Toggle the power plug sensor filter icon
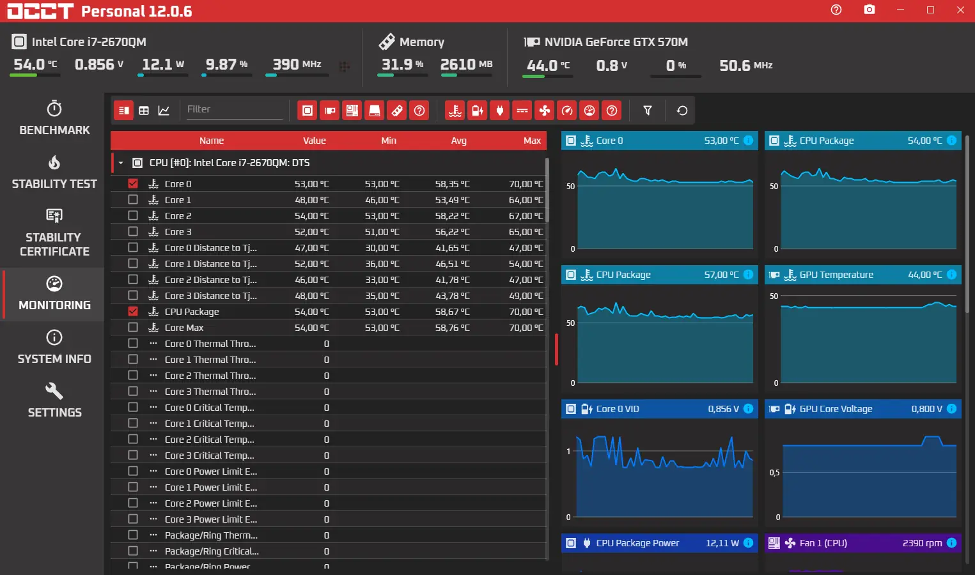The image size is (975, 575). click(500, 111)
